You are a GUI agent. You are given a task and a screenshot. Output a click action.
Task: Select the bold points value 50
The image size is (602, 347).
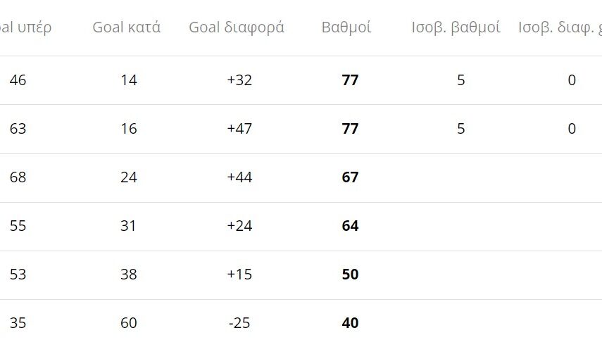[350, 275]
